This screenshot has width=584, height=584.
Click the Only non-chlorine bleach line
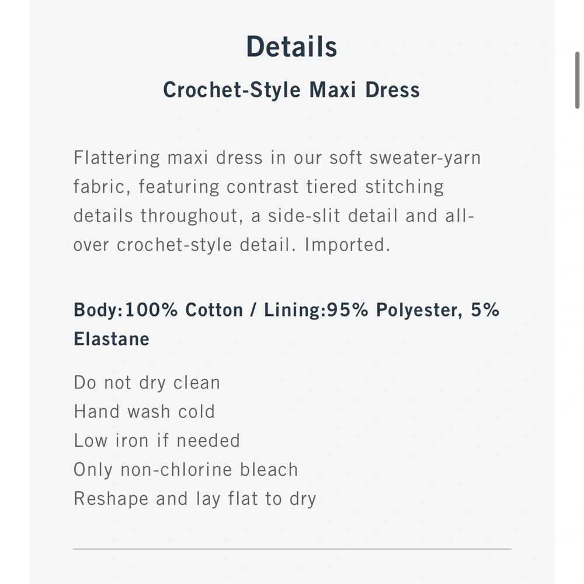pyautogui.click(x=186, y=470)
